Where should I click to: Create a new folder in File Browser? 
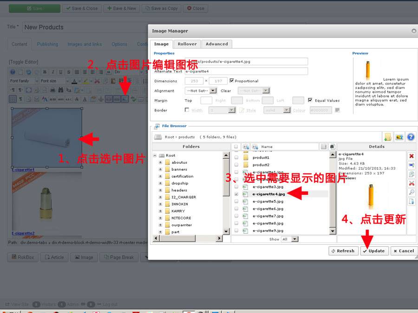point(388,137)
